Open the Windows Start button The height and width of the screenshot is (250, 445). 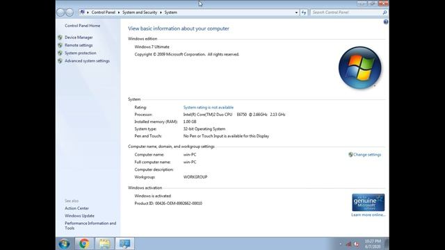click(64, 244)
